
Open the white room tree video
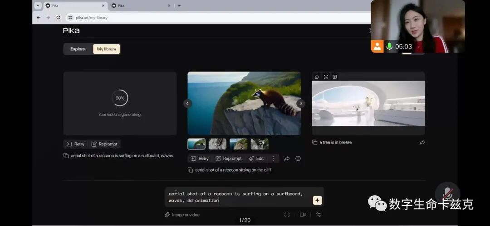[x=368, y=103]
